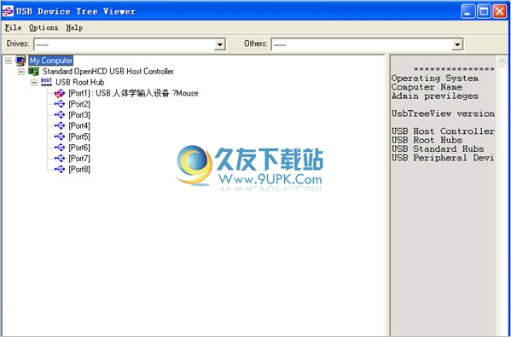The image size is (511, 337).
Task: Click the USB Root Hub icon
Action: pos(46,82)
